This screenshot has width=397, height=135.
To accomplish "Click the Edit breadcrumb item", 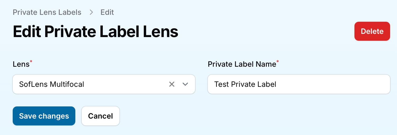I will click(x=107, y=12).
